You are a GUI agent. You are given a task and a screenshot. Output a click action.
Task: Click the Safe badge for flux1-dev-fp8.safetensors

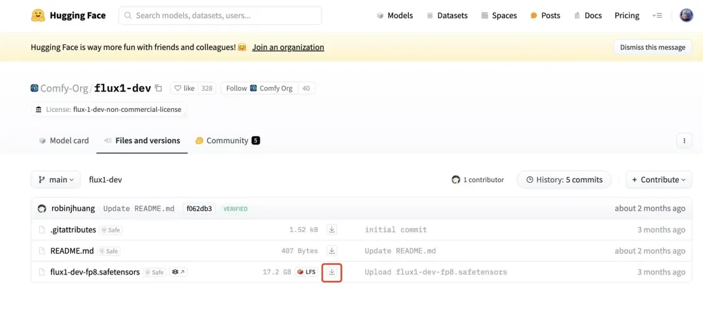click(155, 272)
